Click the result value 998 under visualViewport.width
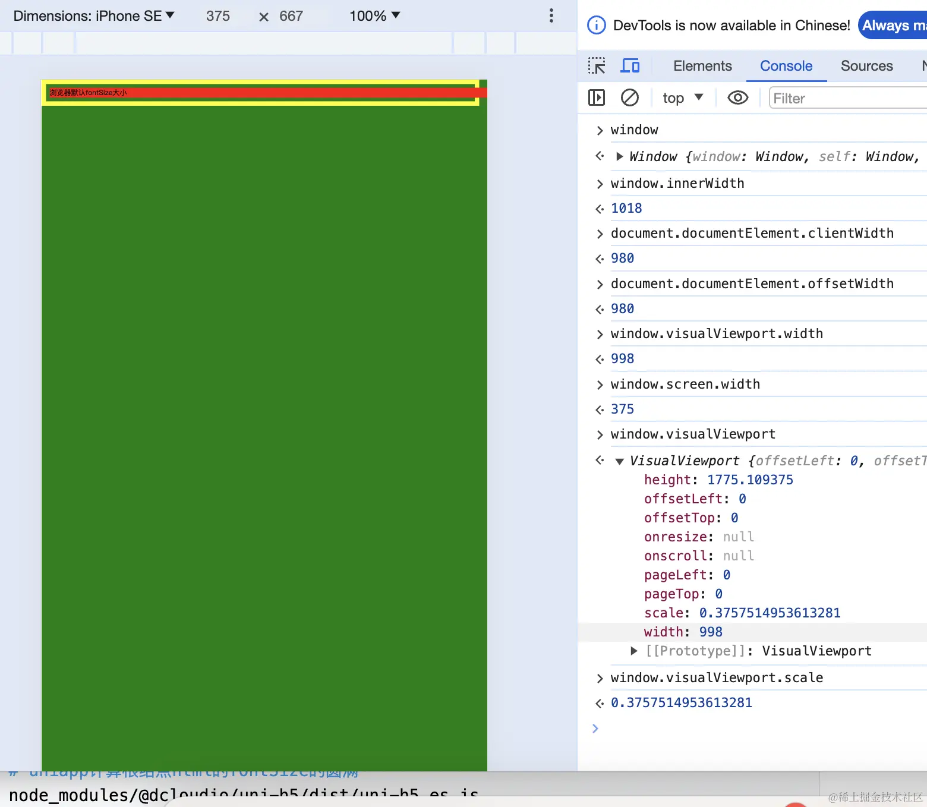The image size is (927, 807). pyautogui.click(x=622, y=358)
